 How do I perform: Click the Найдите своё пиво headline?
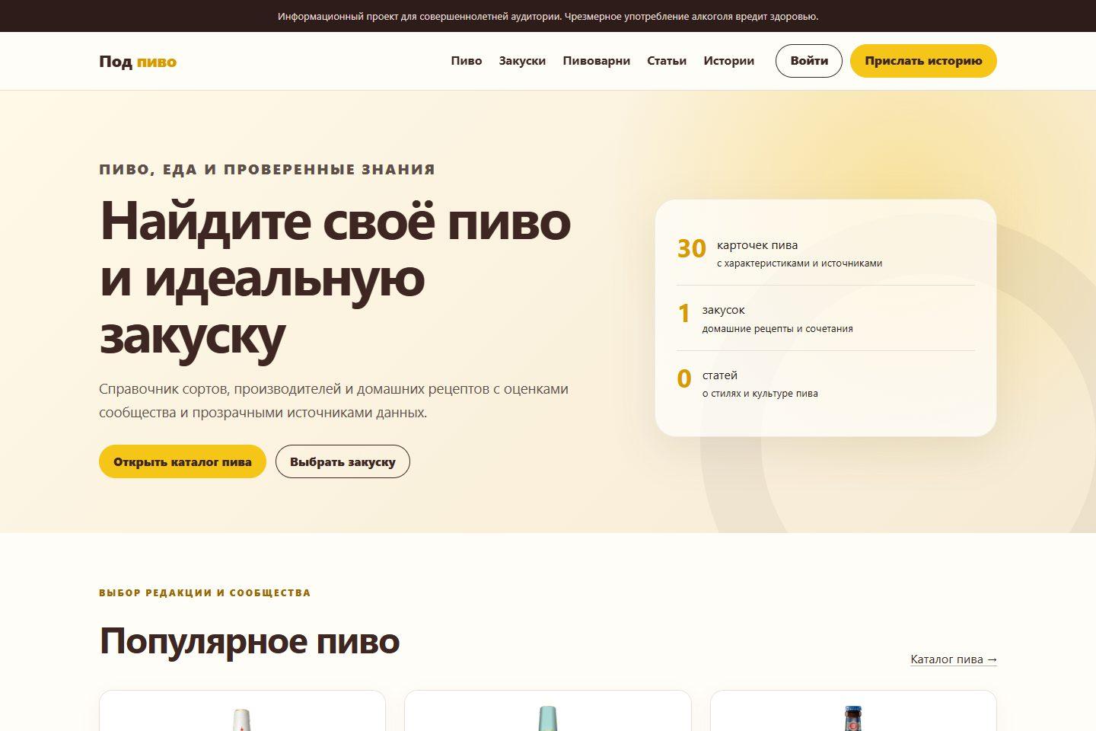(x=335, y=277)
